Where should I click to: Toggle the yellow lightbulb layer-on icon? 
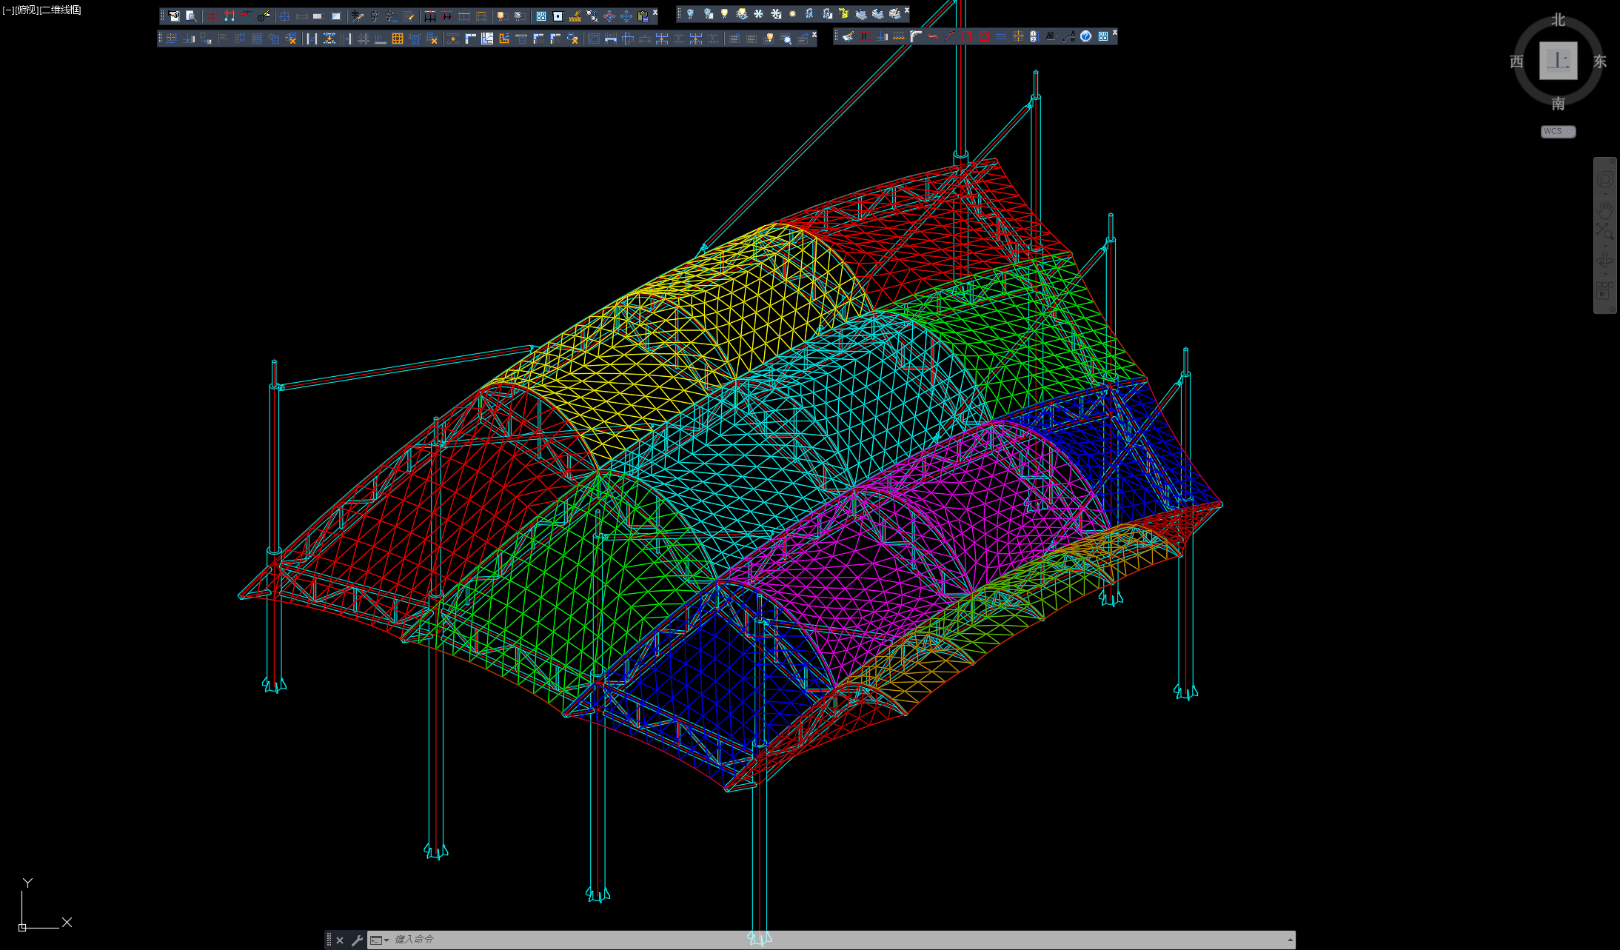(x=724, y=13)
